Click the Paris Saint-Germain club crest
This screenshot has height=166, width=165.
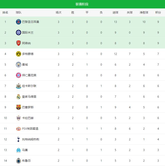pos(18,22)
